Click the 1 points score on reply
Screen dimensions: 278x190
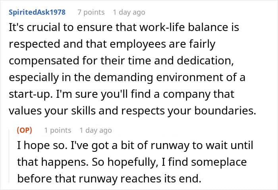(58, 130)
